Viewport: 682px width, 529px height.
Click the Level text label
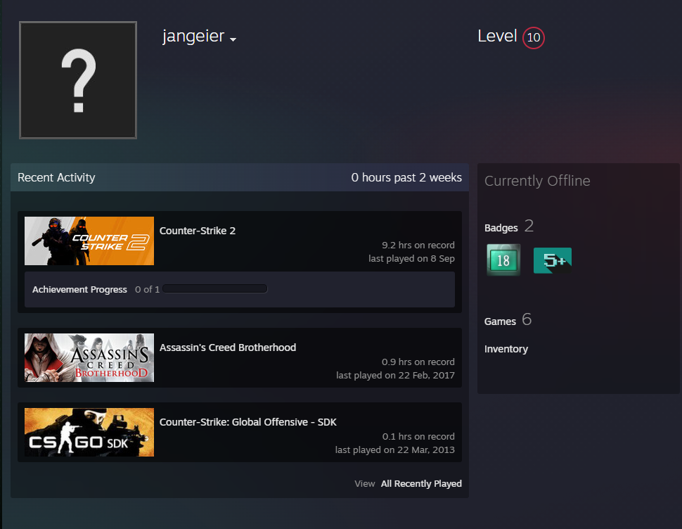pyautogui.click(x=497, y=36)
